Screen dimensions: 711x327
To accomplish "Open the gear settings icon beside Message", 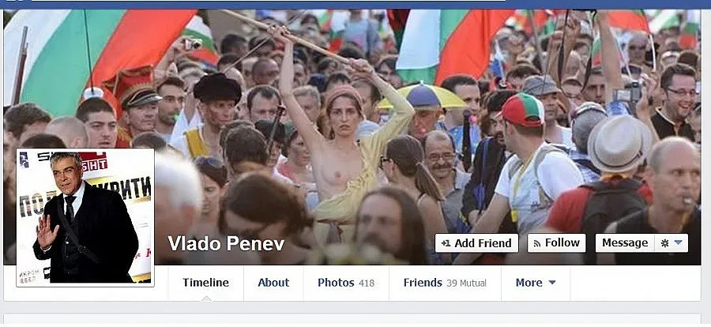I will [x=664, y=243].
